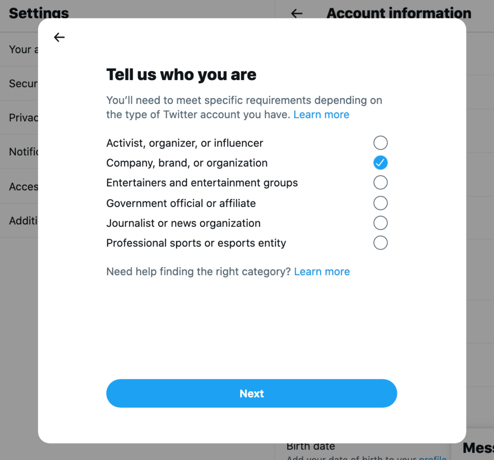Click the Journalist or news organization label
494x460 pixels.
pos(183,223)
